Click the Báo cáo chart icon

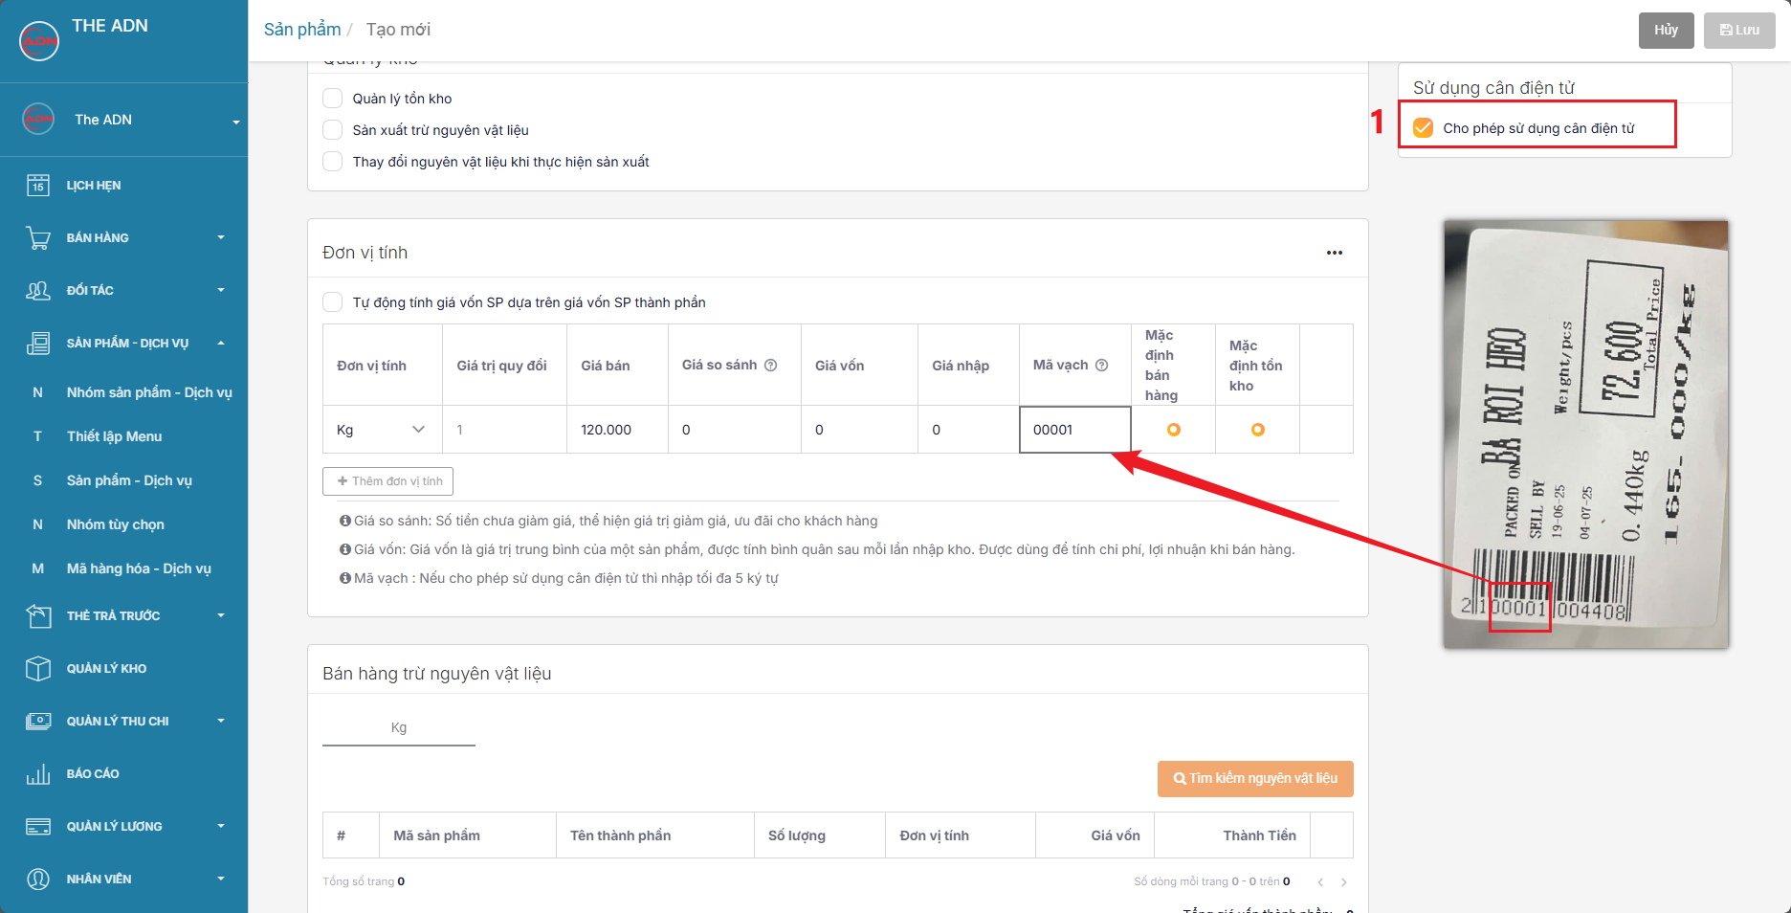[x=38, y=773]
